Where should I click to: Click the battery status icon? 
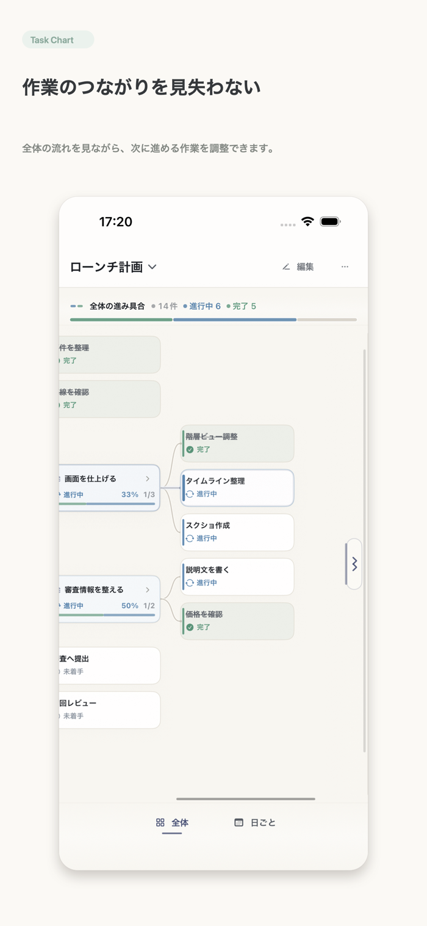tap(330, 222)
